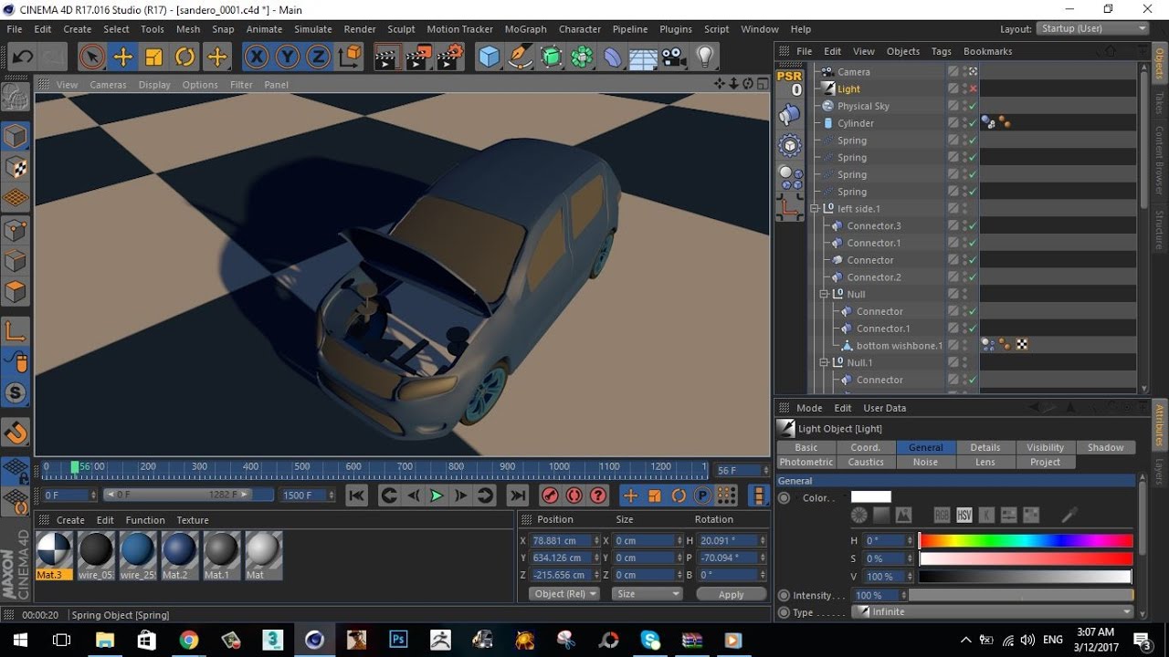Click the Position X input field
The height and width of the screenshot is (657, 1169).
pyautogui.click(x=562, y=540)
